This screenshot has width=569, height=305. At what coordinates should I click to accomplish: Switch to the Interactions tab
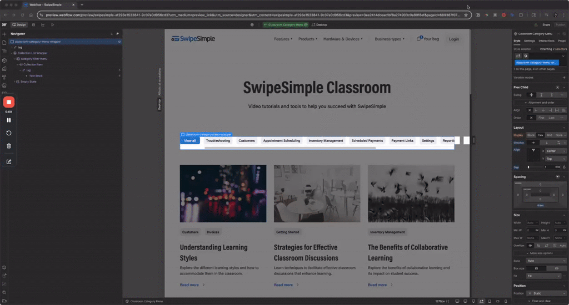click(547, 41)
